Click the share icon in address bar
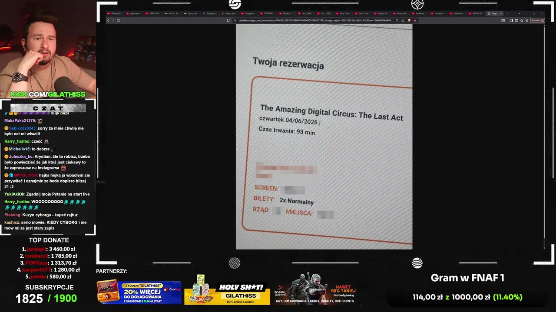 point(403,20)
